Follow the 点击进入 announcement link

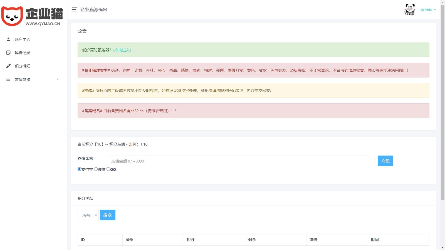(122, 50)
